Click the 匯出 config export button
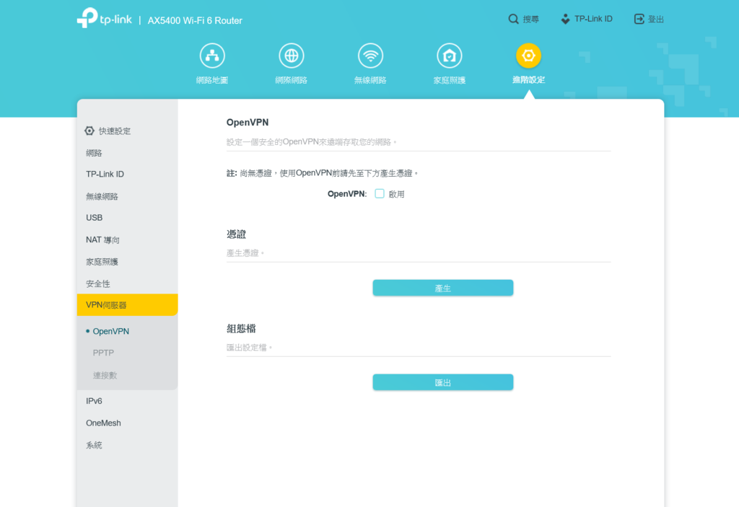 (x=443, y=382)
